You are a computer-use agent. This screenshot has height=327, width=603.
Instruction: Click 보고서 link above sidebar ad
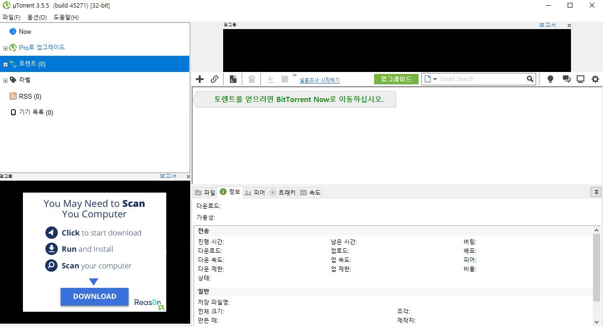(x=168, y=176)
